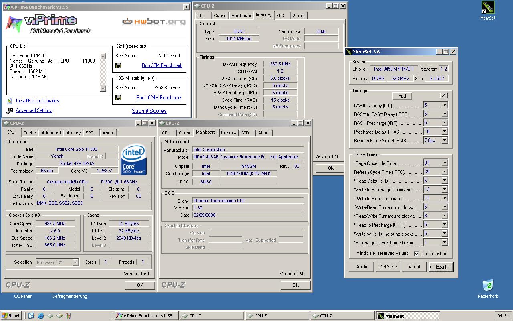This screenshot has height=321, width=513.
Task: Click the floppy save icon beside Run 32M Benchmark
Action: pyautogui.click(x=118, y=65)
